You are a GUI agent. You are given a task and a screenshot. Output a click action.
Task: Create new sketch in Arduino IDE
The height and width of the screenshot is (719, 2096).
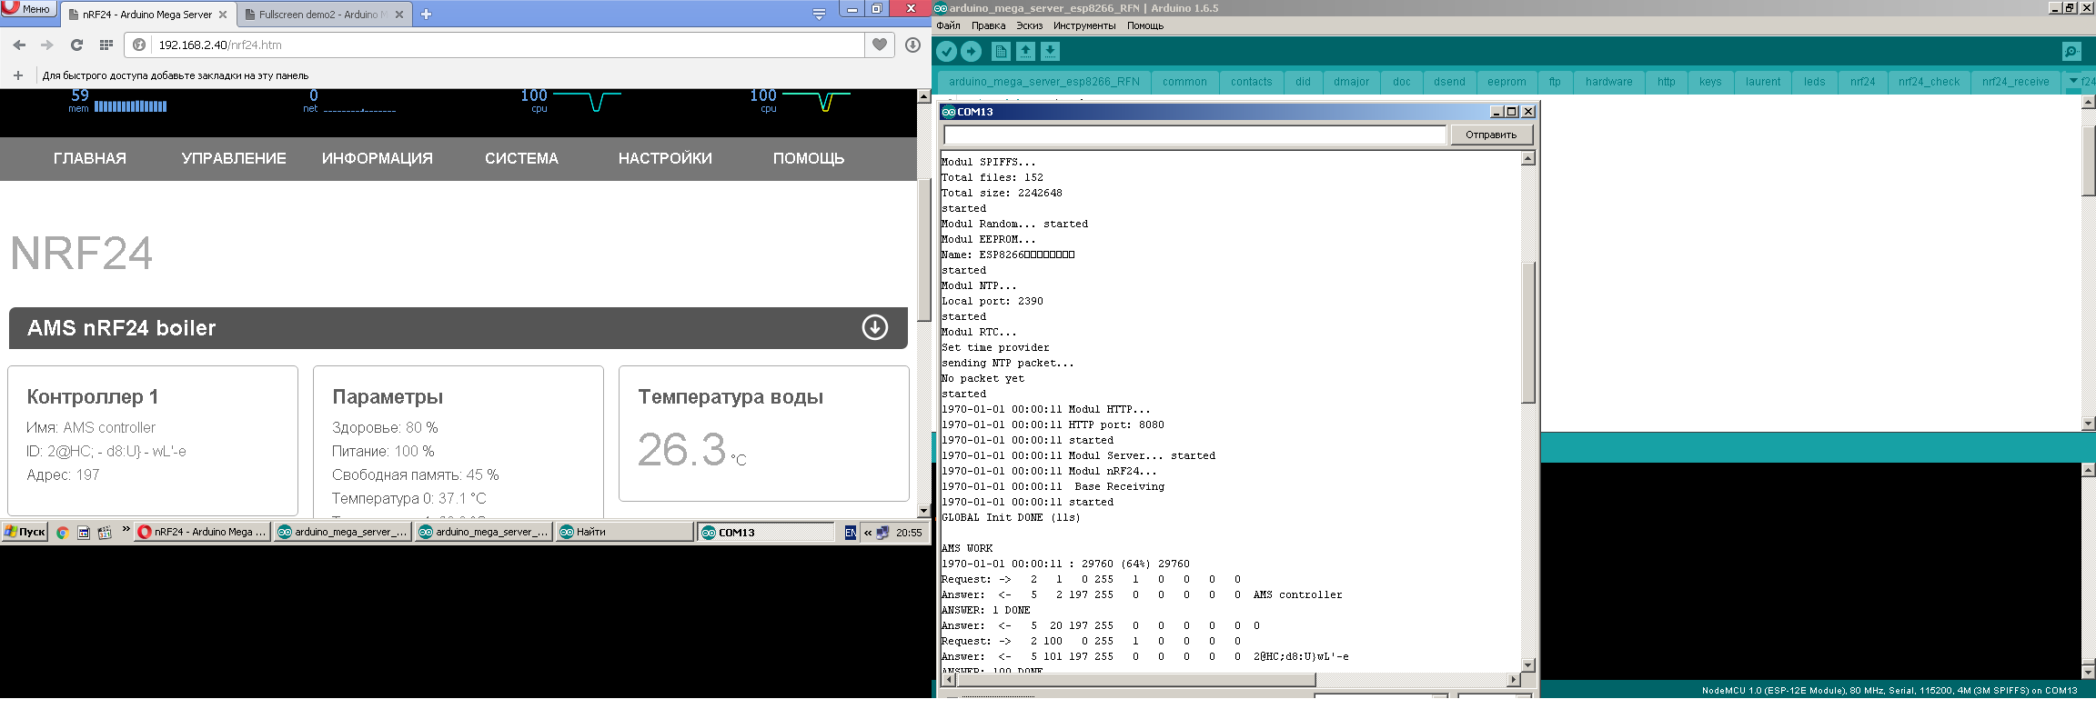pos(1001,51)
